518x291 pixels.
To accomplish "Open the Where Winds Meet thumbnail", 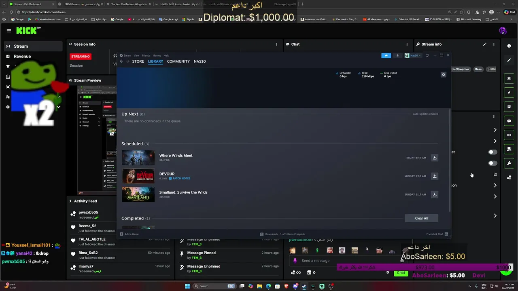I will point(138,158).
